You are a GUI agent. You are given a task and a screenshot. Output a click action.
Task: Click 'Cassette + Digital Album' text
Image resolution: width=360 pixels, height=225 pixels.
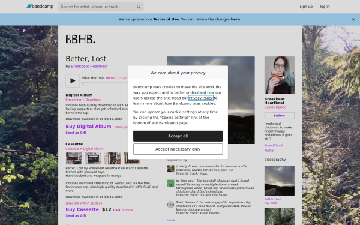85,149
